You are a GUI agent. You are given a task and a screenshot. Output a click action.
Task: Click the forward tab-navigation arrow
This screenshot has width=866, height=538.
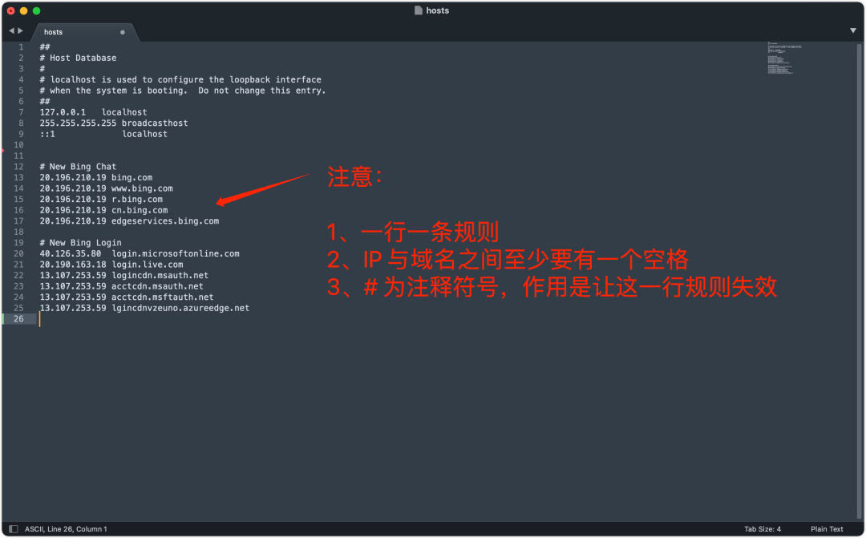(20, 31)
